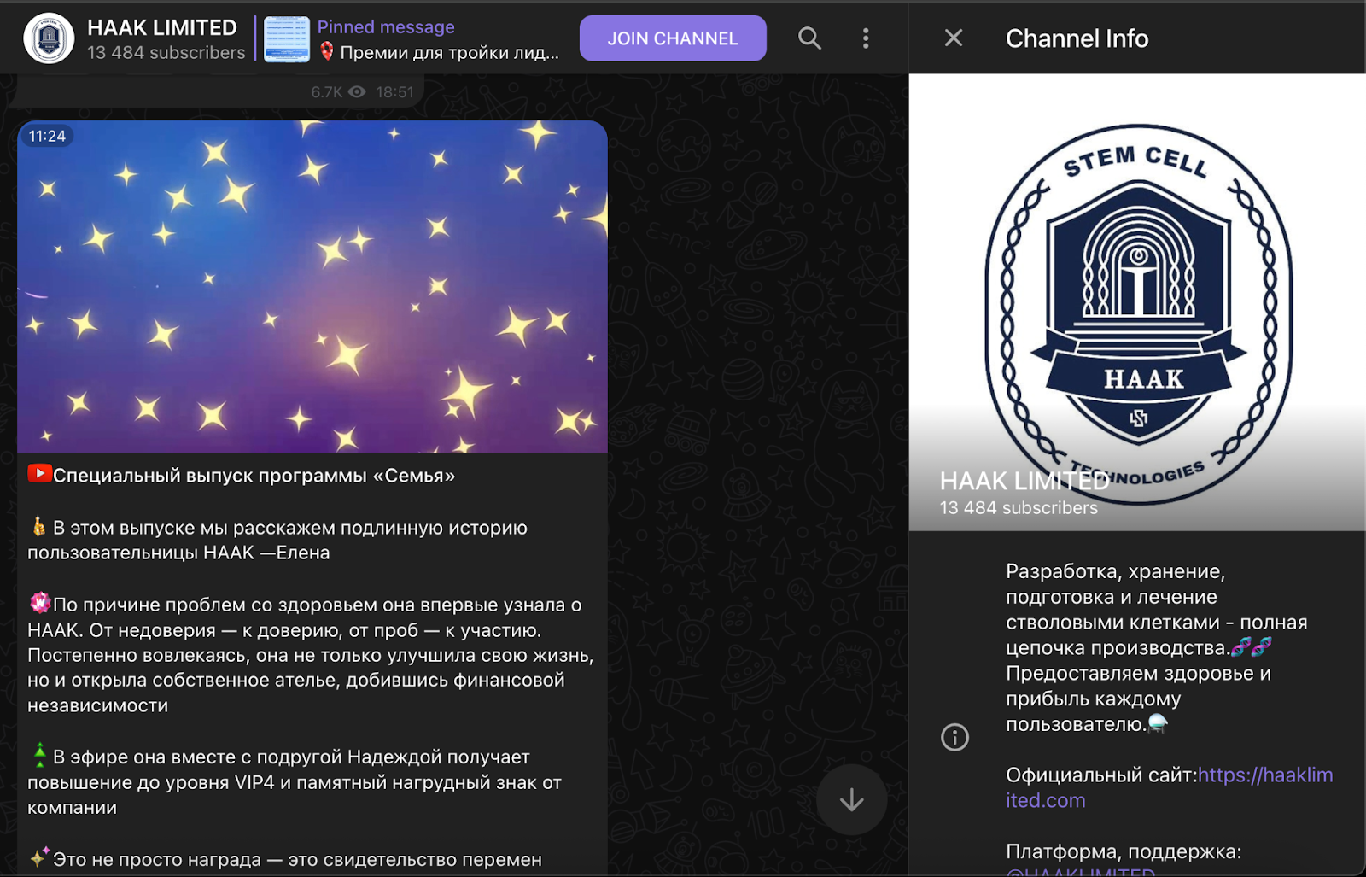Viewport: 1366px width, 877px height.
Task: Click the 11:24 video duration badge
Action: (47, 136)
